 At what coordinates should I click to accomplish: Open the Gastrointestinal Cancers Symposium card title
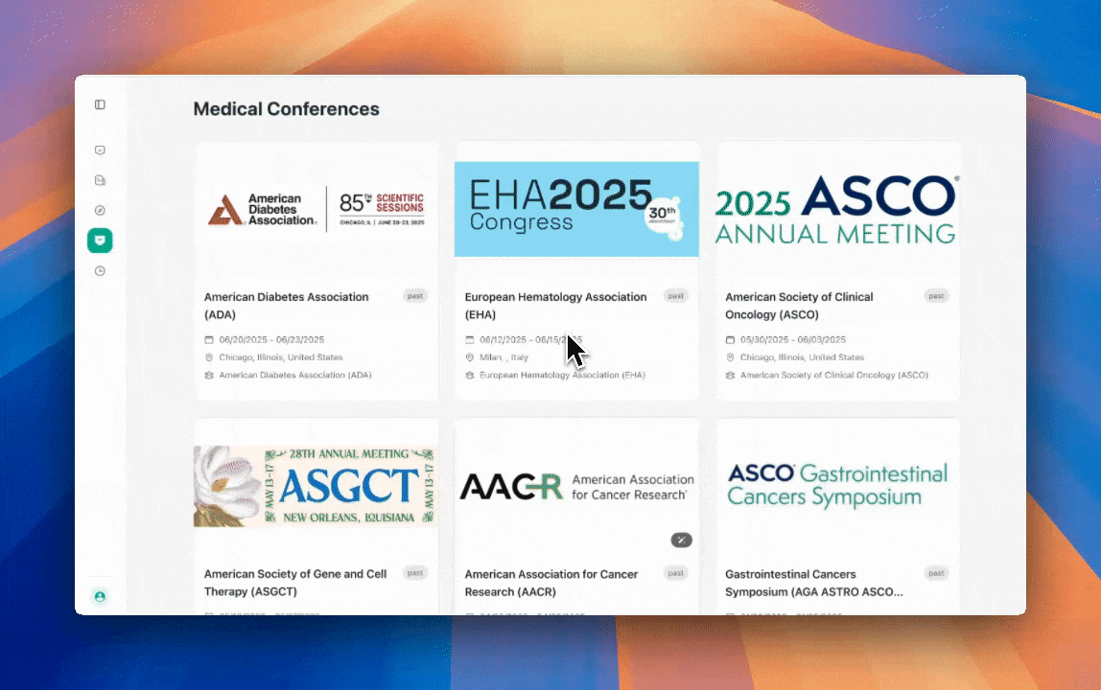point(813,583)
